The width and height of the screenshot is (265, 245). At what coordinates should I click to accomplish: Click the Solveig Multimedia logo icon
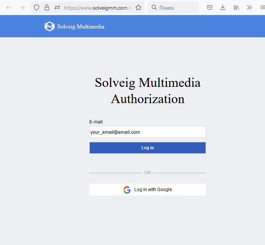point(49,26)
